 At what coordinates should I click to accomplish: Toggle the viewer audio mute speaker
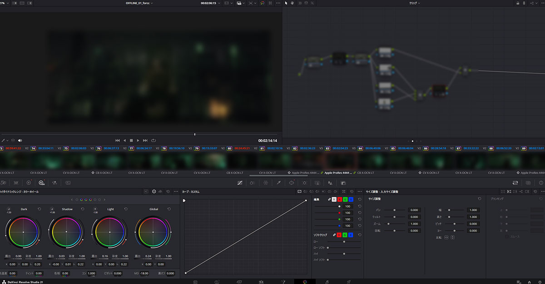click(20, 140)
